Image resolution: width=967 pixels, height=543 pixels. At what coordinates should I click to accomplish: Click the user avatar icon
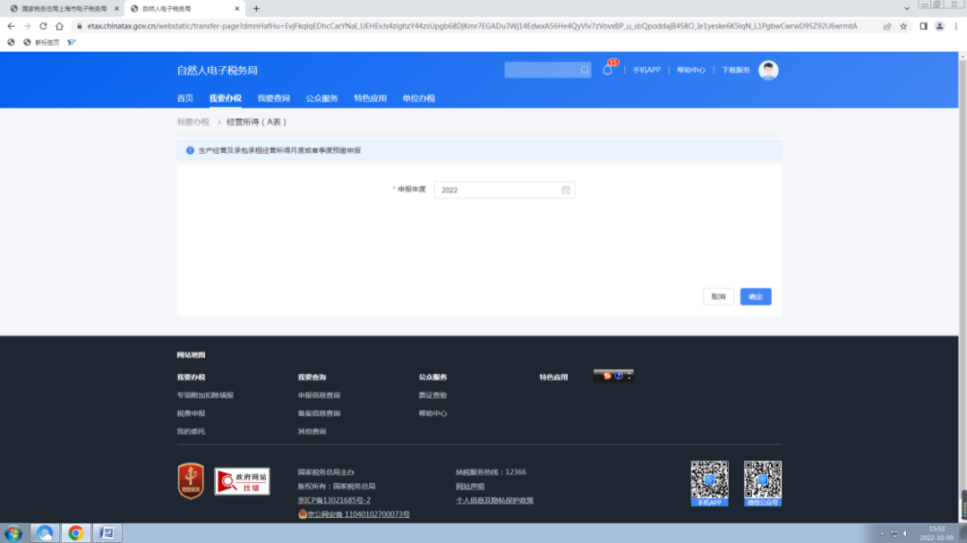point(768,71)
